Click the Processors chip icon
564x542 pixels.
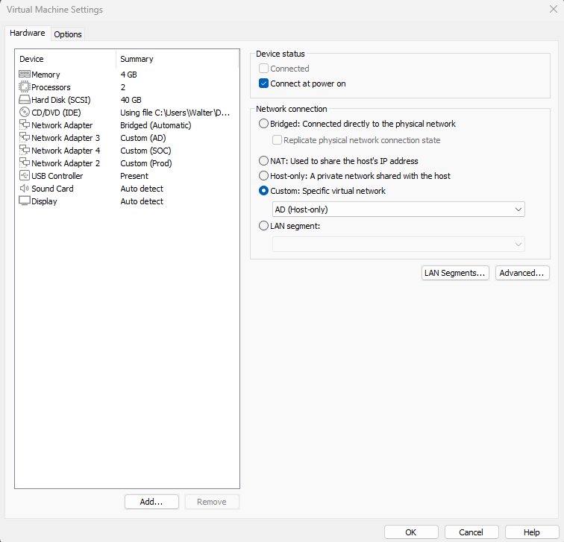[24, 87]
